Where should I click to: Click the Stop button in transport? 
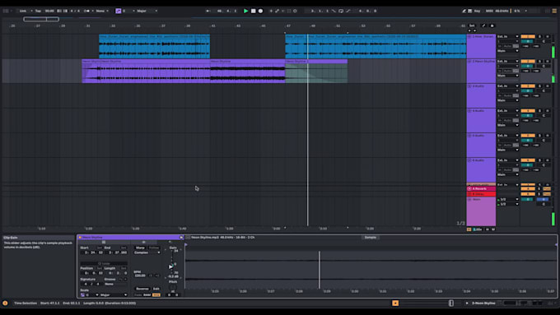253,11
